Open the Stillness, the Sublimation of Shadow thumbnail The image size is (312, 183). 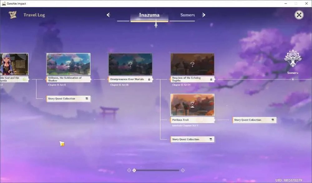click(68, 64)
